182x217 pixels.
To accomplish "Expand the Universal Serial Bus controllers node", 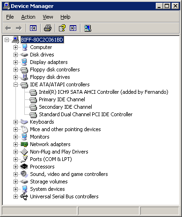I will click(x=15, y=196).
